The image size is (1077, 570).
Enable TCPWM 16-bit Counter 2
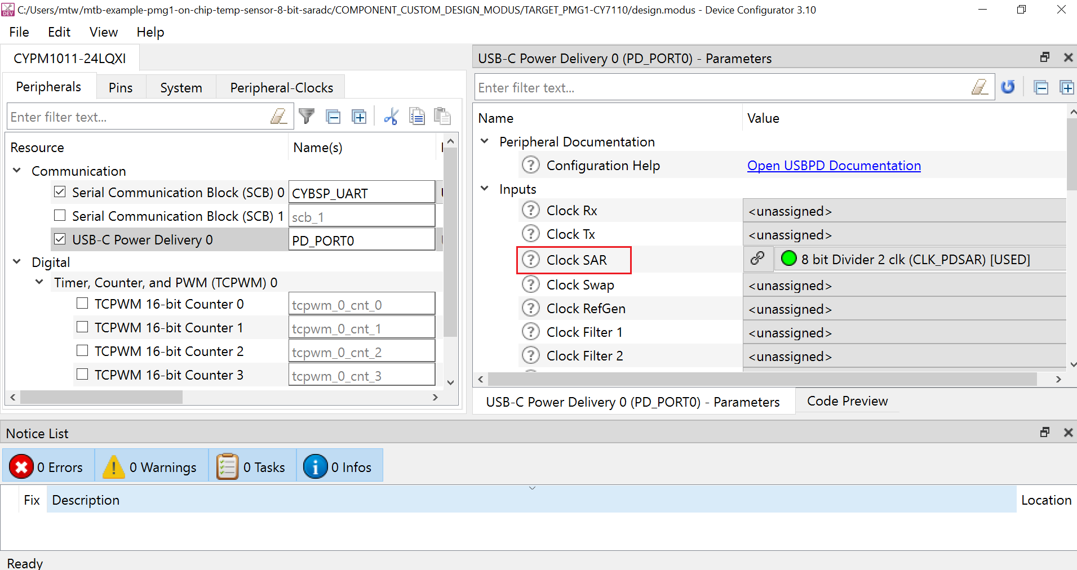tap(82, 351)
